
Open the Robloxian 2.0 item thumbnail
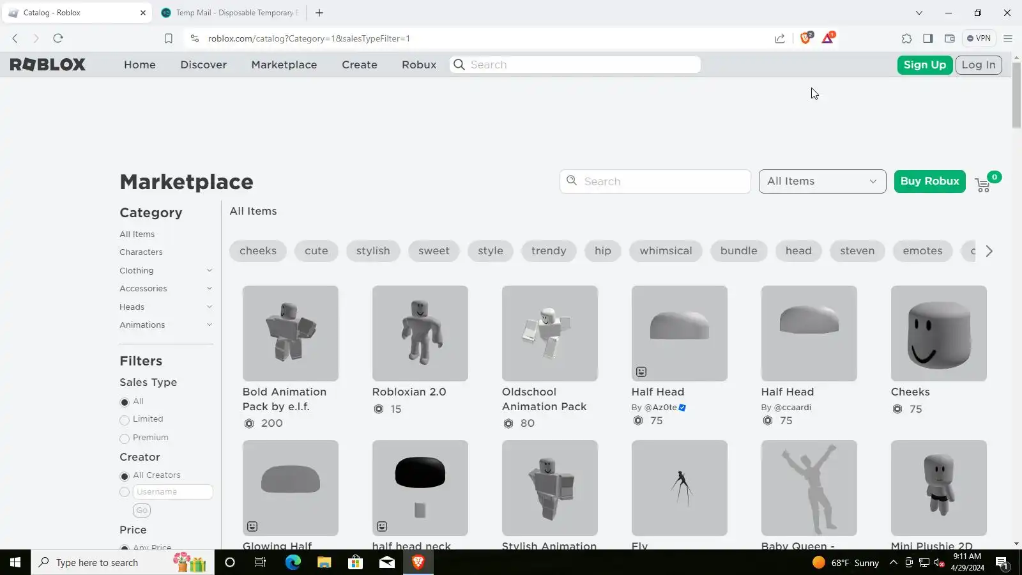(420, 333)
